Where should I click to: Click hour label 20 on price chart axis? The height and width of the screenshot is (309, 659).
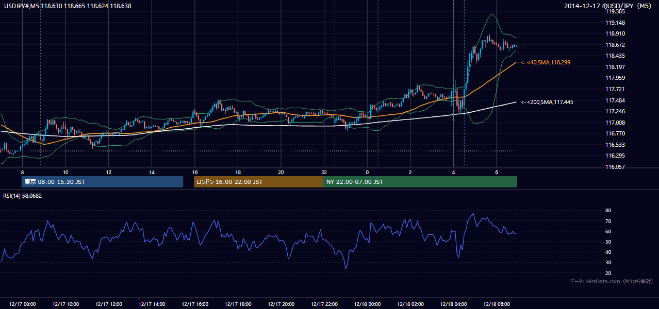pyautogui.click(x=281, y=172)
